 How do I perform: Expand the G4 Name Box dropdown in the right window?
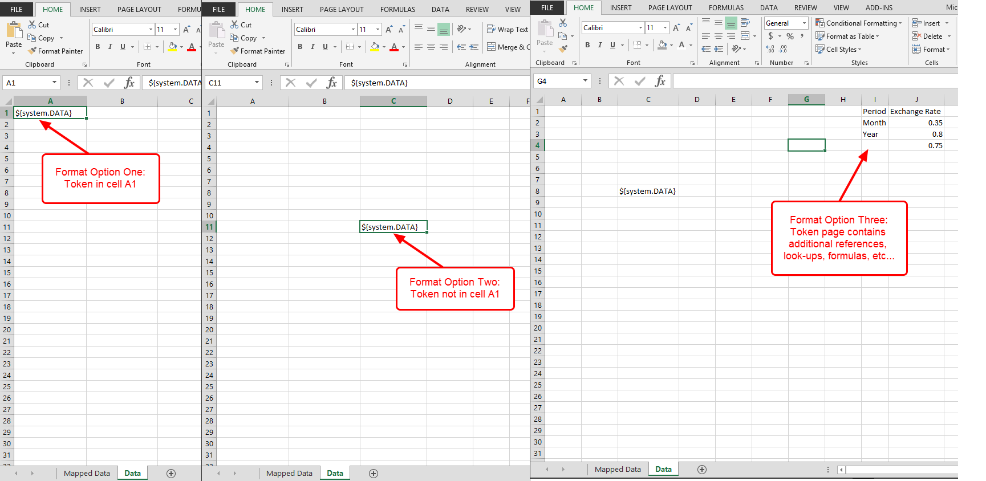(x=585, y=81)
